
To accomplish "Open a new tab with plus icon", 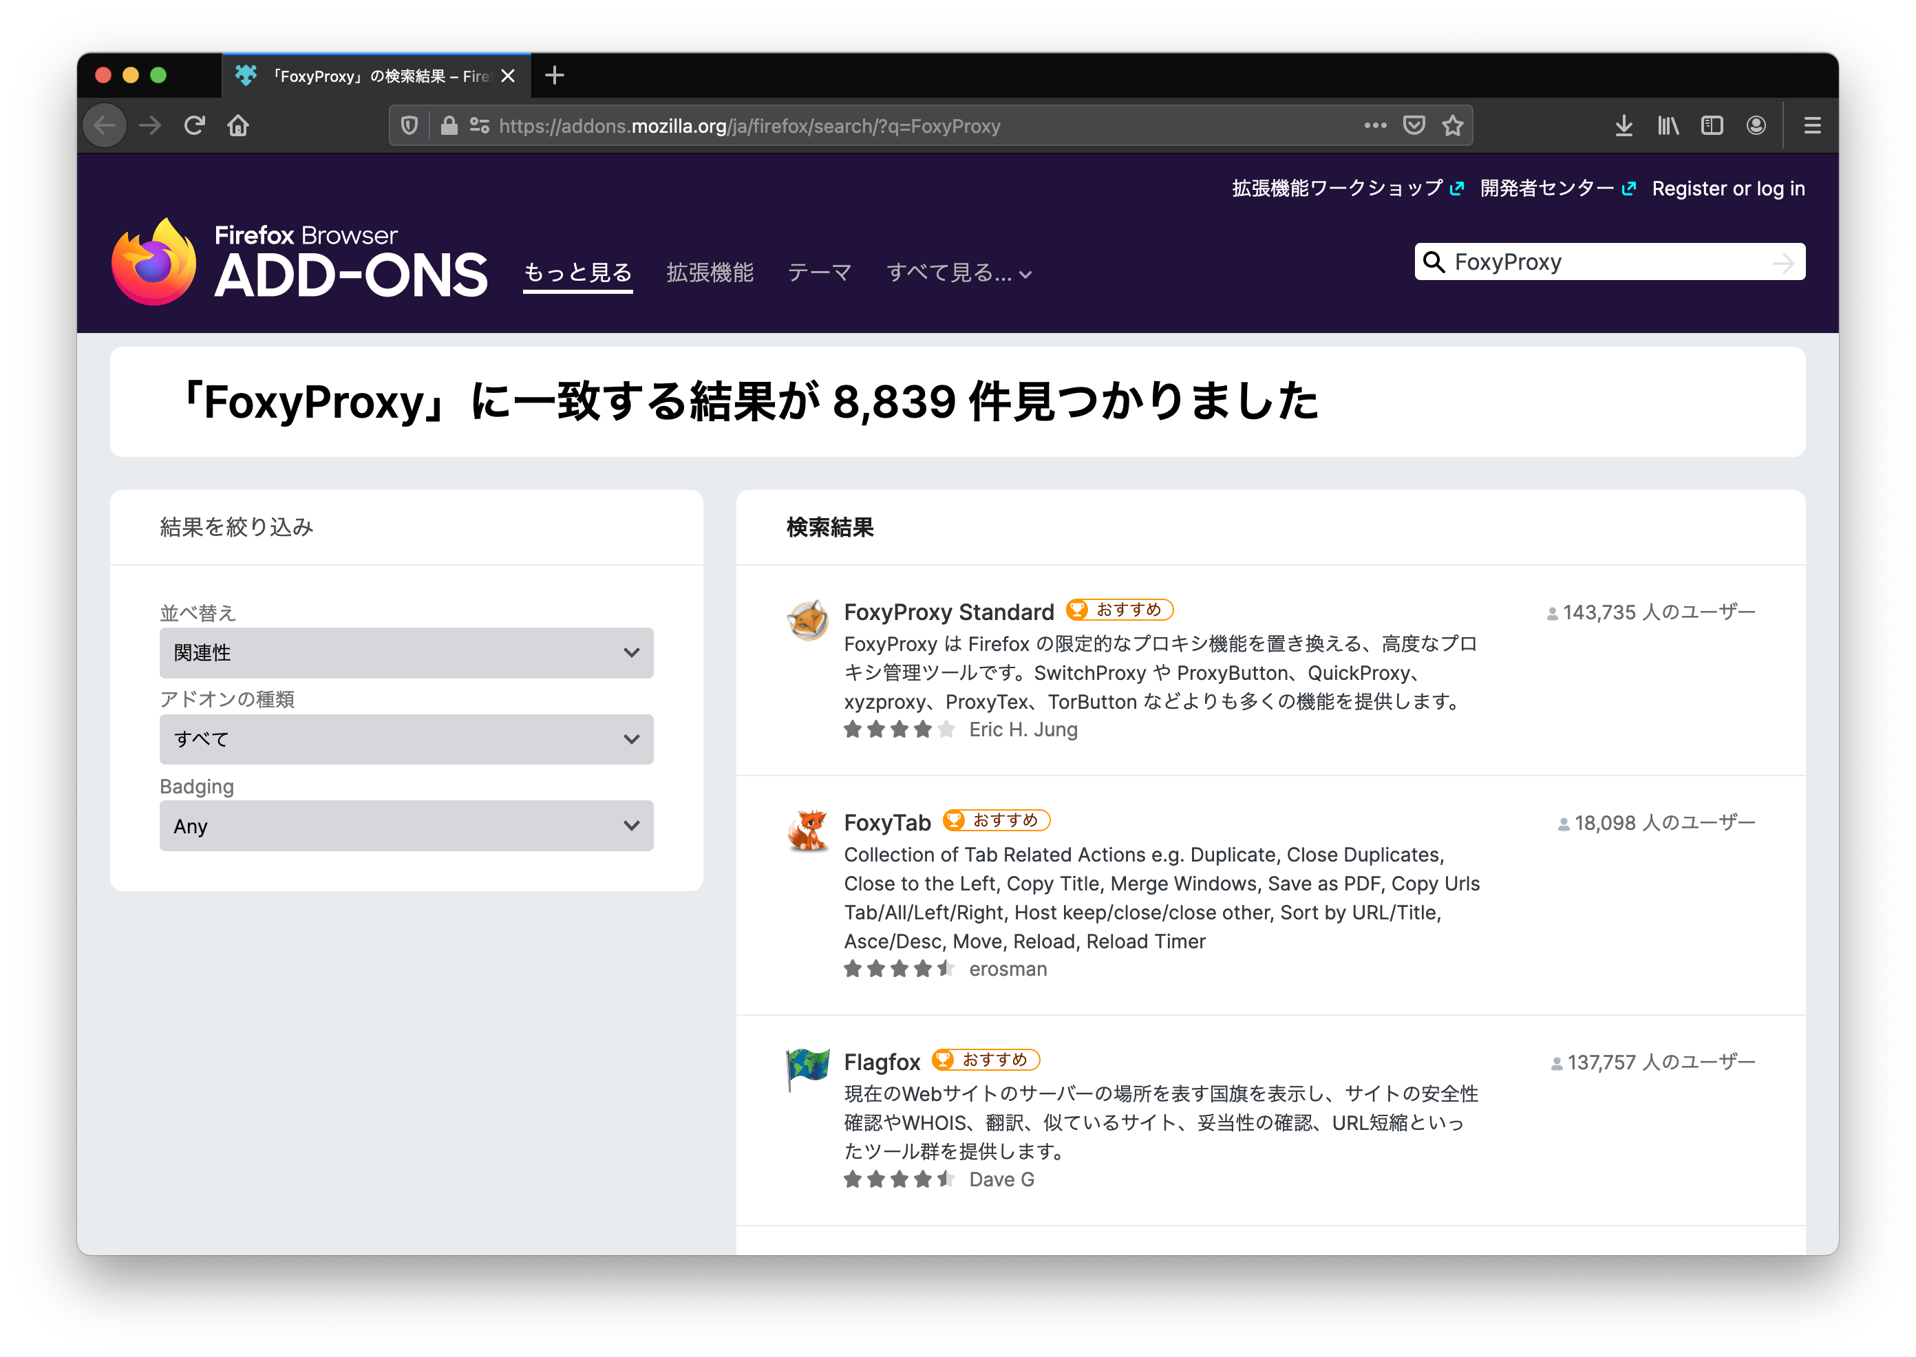I will point(555,76).
